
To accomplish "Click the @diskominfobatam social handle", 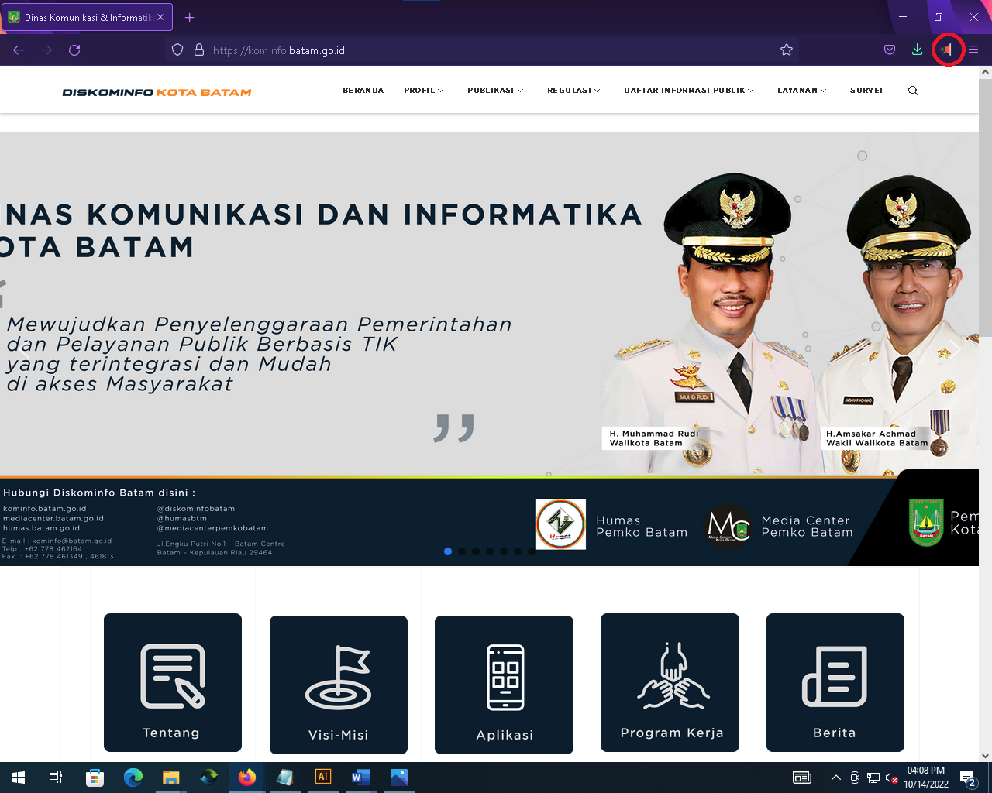I will click(x=196, y=509).
